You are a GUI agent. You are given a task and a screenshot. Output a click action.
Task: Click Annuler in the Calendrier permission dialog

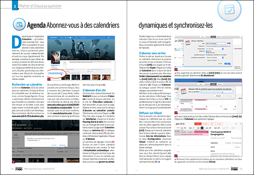pyautogui.click(x=54, y=145)
